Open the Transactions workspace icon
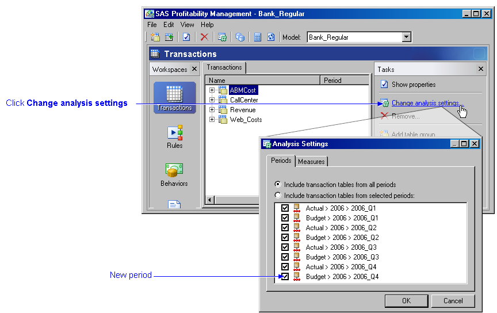Screen dimensions: 497x313 pyautogui.click(x=174, y=97)
